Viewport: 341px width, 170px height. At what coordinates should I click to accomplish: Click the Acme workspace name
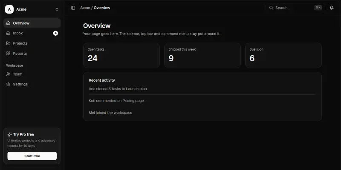21,9
